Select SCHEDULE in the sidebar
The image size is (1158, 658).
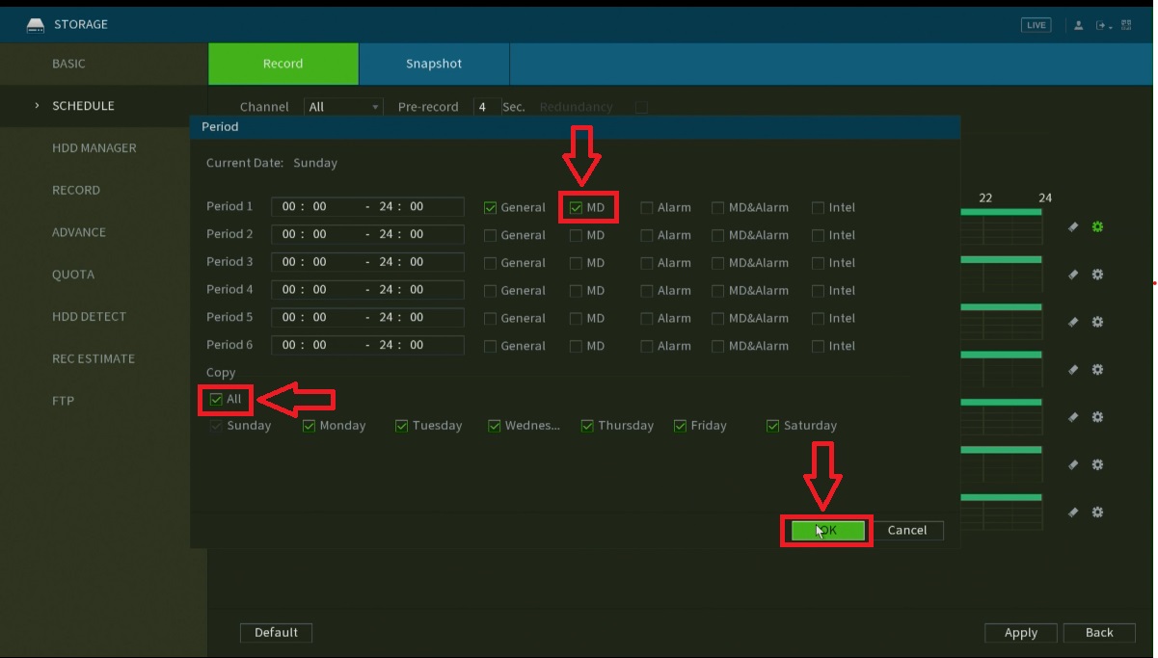click(x=83, y=106)
